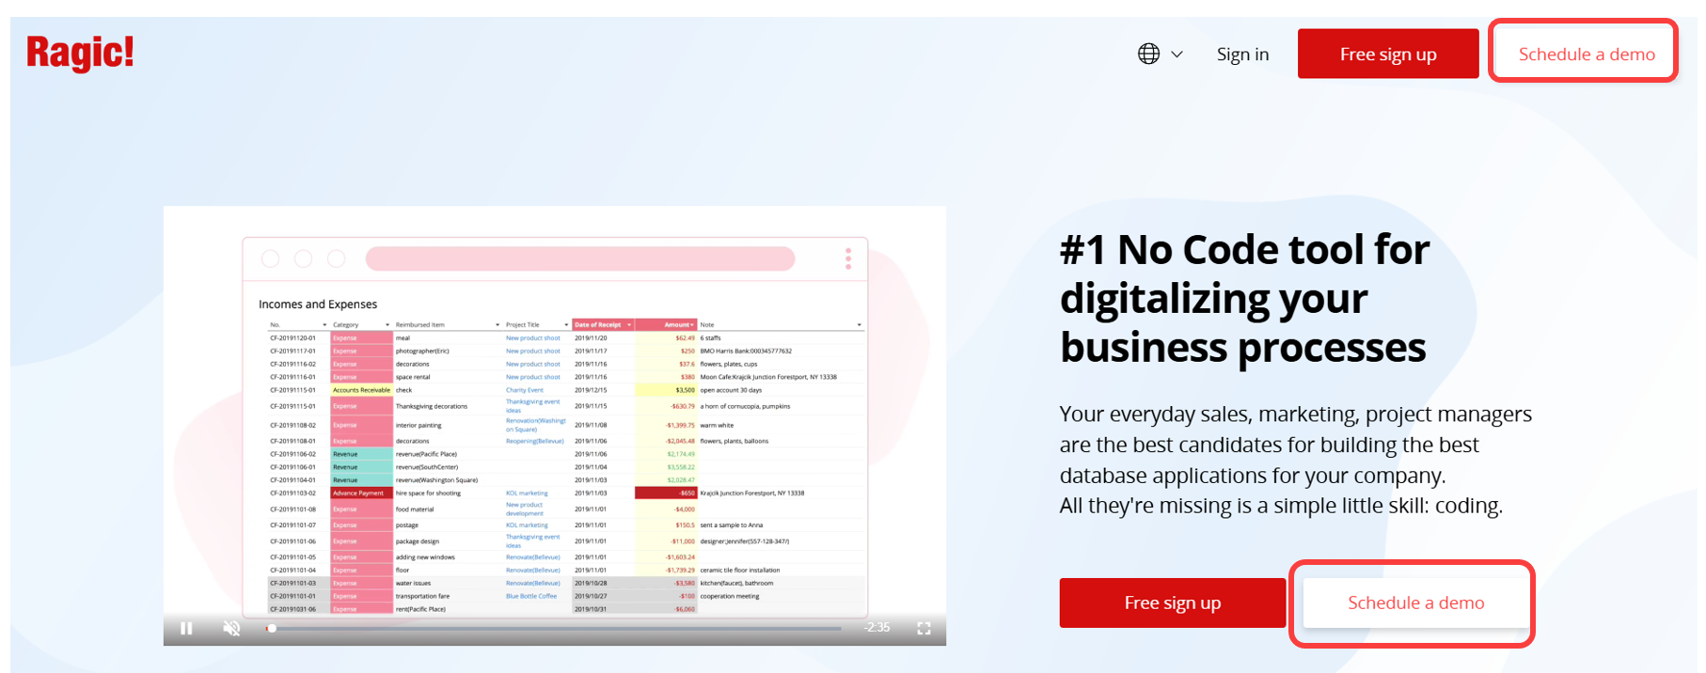The height and width of the screenshot is (673, 1706).
Task: Click Free sign up in the top navigation
Action: 1388,54
